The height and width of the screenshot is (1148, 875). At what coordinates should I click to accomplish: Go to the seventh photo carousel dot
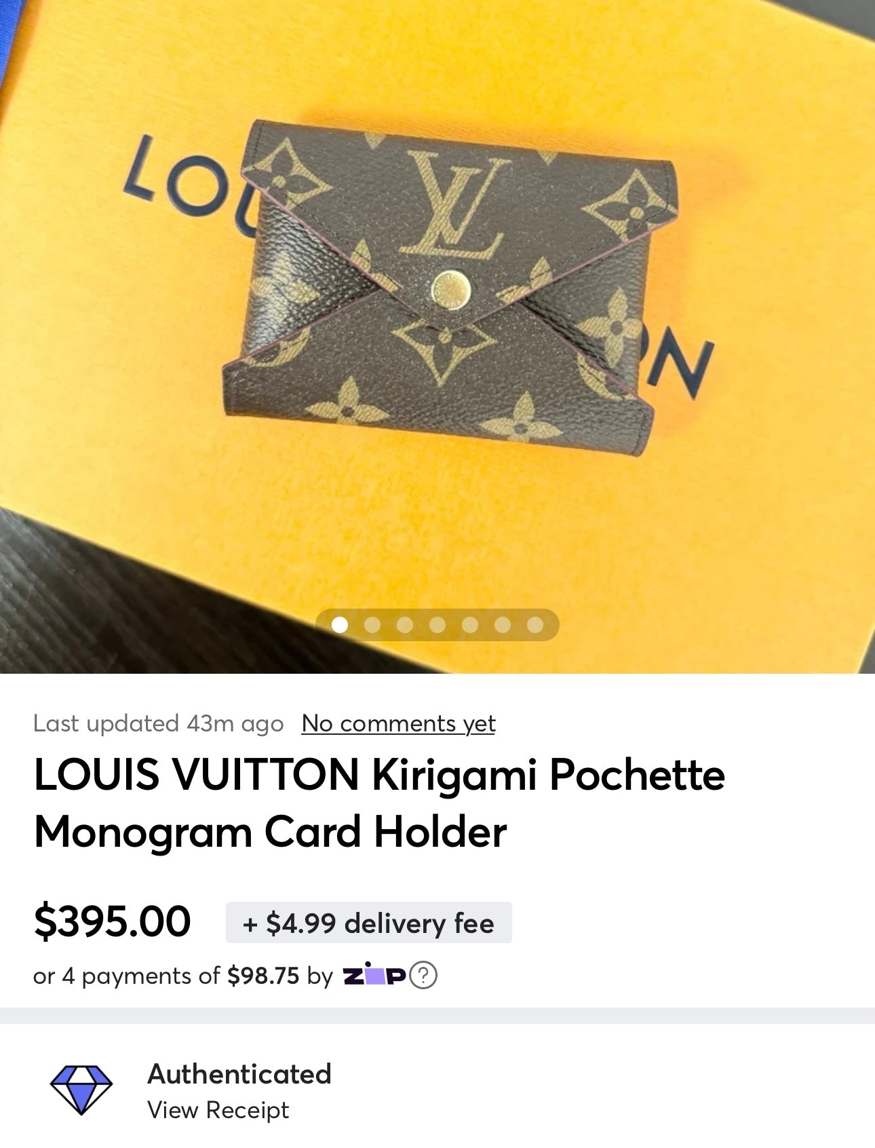(x=535, y=625)
